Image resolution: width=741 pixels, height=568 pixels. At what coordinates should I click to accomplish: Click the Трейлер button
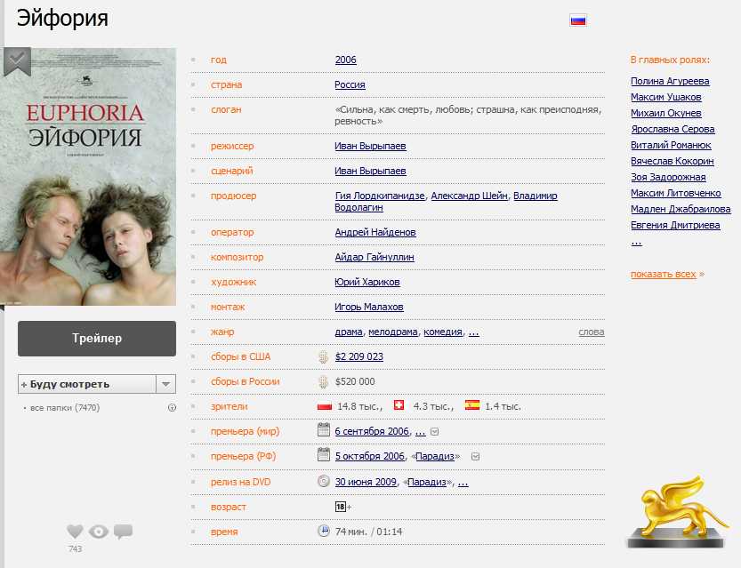(x=97, y=339)
